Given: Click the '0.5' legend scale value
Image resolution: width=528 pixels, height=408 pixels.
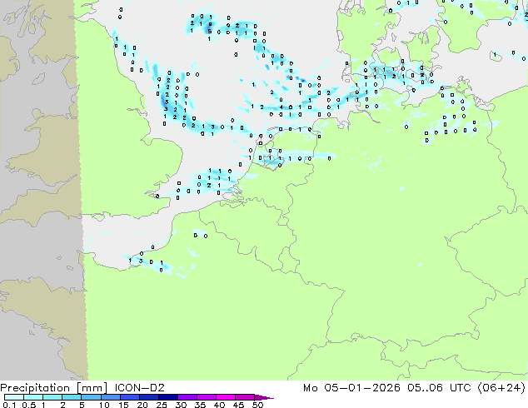Looking at the screenshot, I should click(28, 405).
